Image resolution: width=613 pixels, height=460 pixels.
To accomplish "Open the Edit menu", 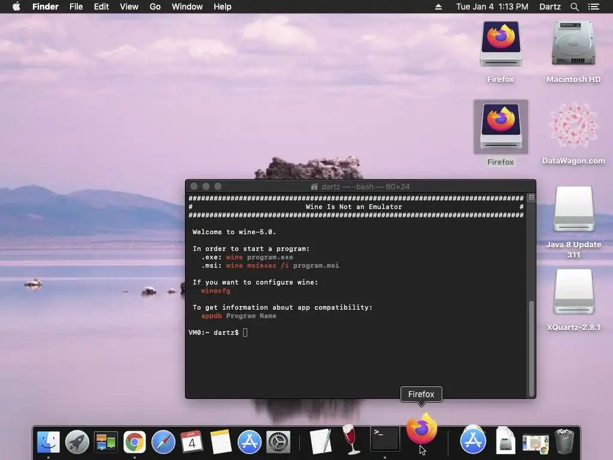I will point(101,7).
